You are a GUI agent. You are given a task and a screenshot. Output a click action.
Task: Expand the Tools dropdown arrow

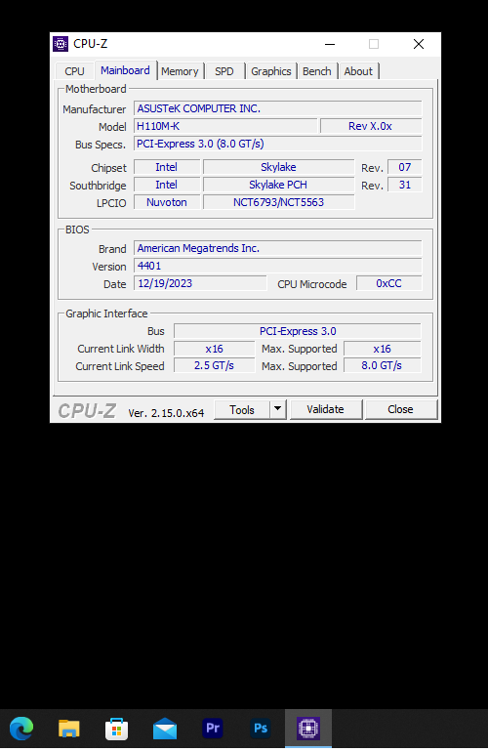pyautogui.click(x=277, y=409)
